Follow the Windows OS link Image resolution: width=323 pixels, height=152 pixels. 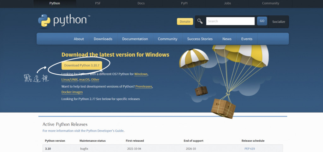[x=141, y=74]
